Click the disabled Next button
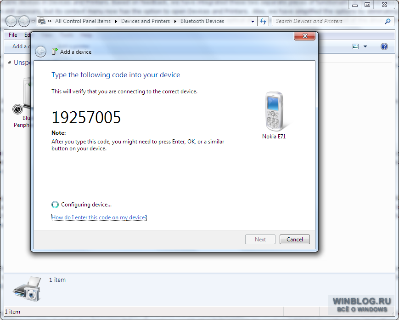 [260, 239]
